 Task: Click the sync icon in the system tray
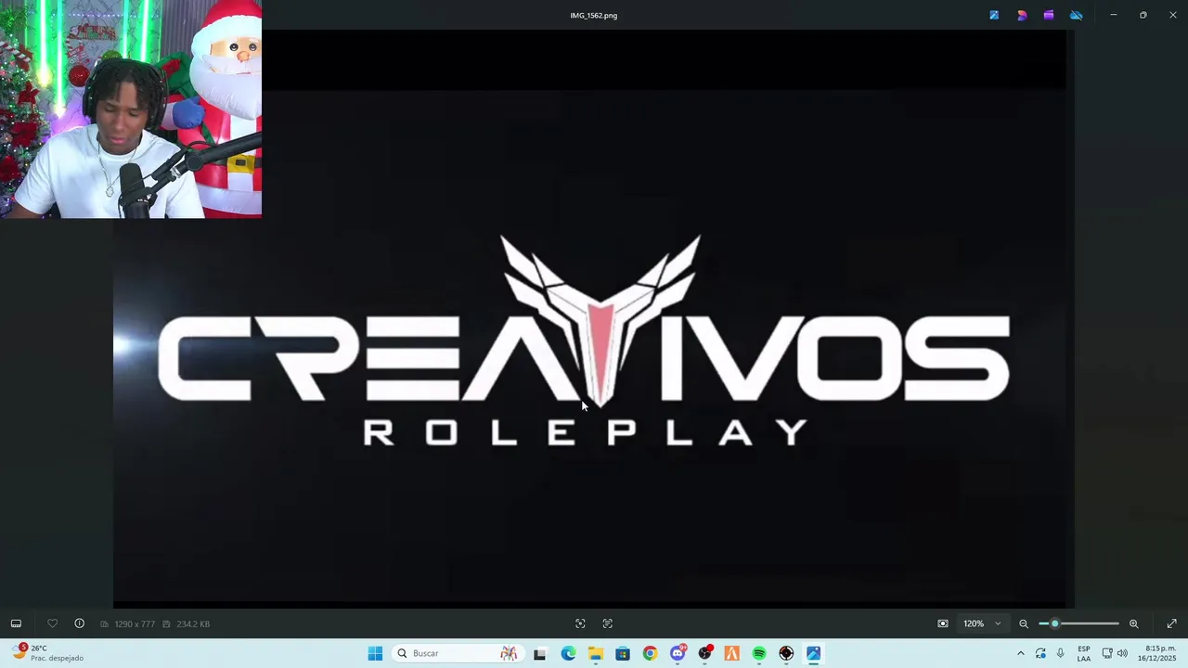point(1040,653)
